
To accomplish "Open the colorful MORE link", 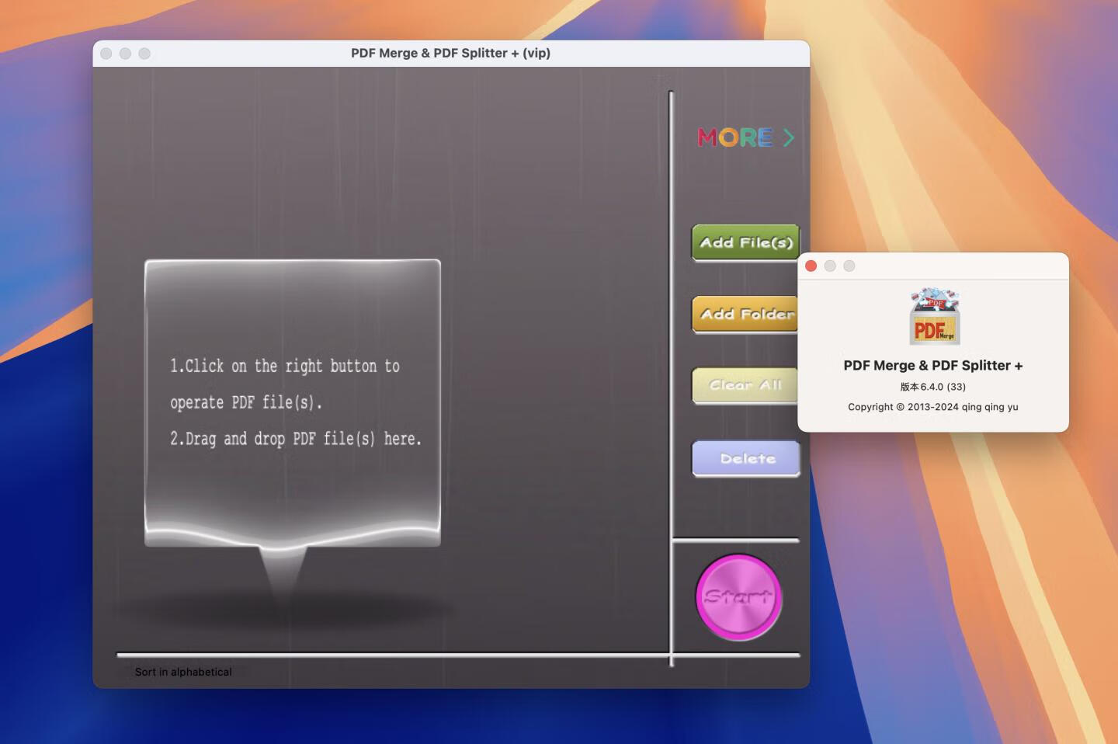I will [x=746, y=138].
